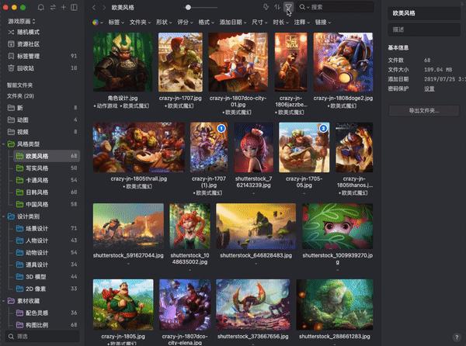466x346 pixels.
Task: Open the 评分 filter dropdown
Action: (x=185, y=22)
